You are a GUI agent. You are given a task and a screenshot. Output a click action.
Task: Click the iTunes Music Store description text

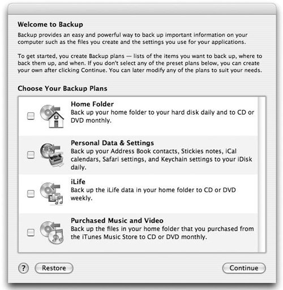click(162, 233)
